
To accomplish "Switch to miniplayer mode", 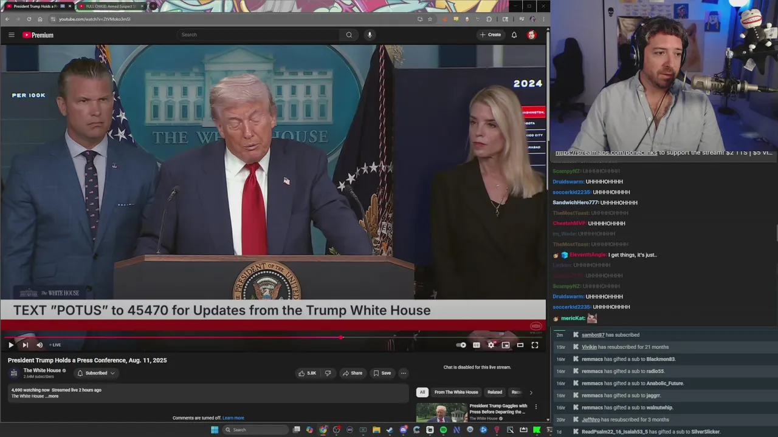I will 506,345.
